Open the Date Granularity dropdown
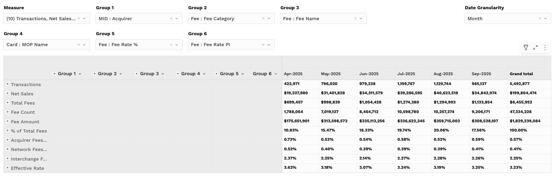The width and height of the screenshot is (555, 193). [545, 19]
